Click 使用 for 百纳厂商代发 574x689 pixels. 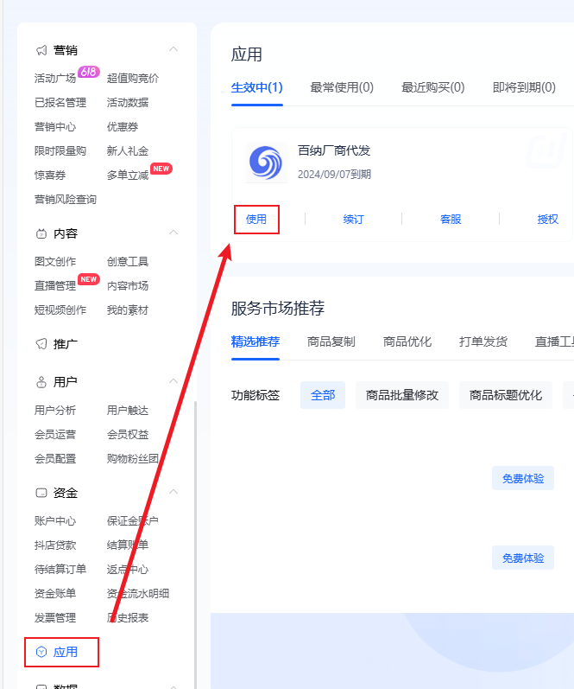pos(256,220)
